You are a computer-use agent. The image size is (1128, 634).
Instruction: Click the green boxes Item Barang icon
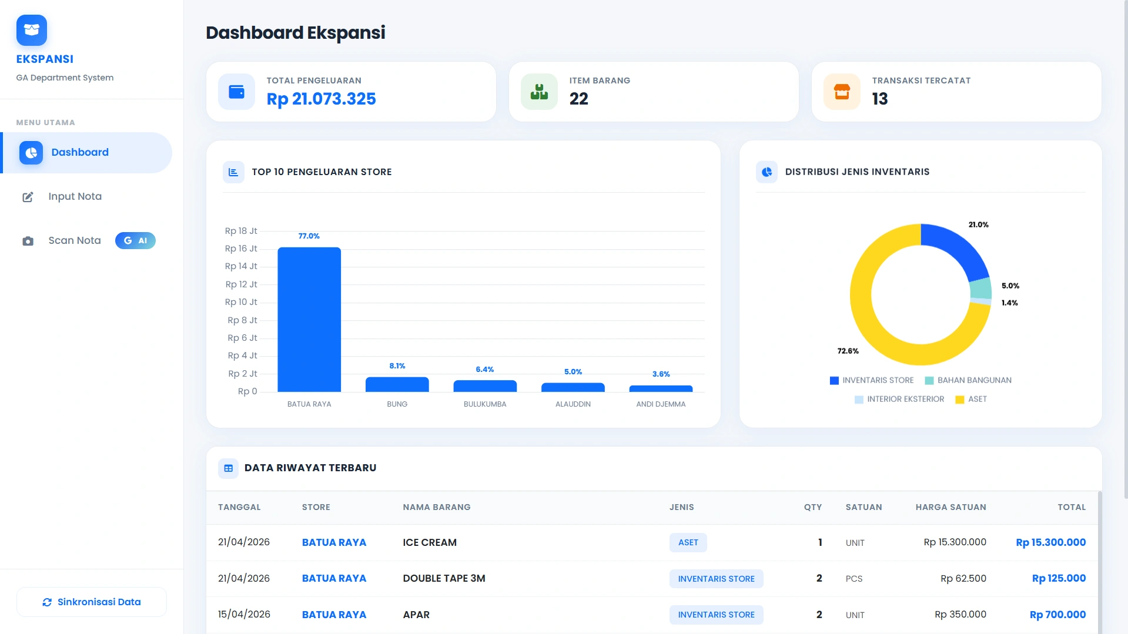click(x=539, y=92)
